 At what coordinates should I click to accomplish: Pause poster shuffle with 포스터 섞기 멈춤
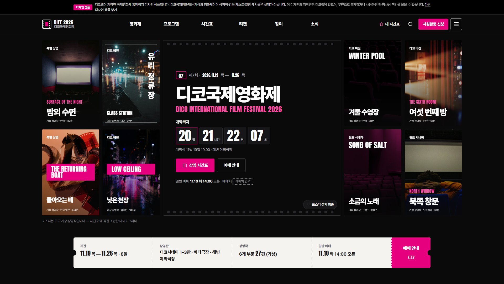[x=320, y=205]
